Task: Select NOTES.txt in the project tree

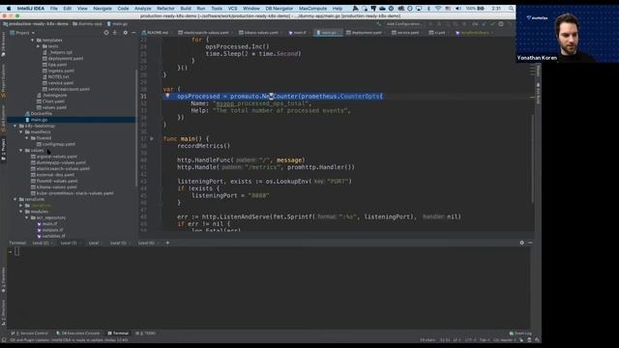Action: pos(58,77)
